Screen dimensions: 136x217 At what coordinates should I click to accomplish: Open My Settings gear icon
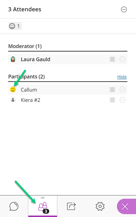pos(100,206)
